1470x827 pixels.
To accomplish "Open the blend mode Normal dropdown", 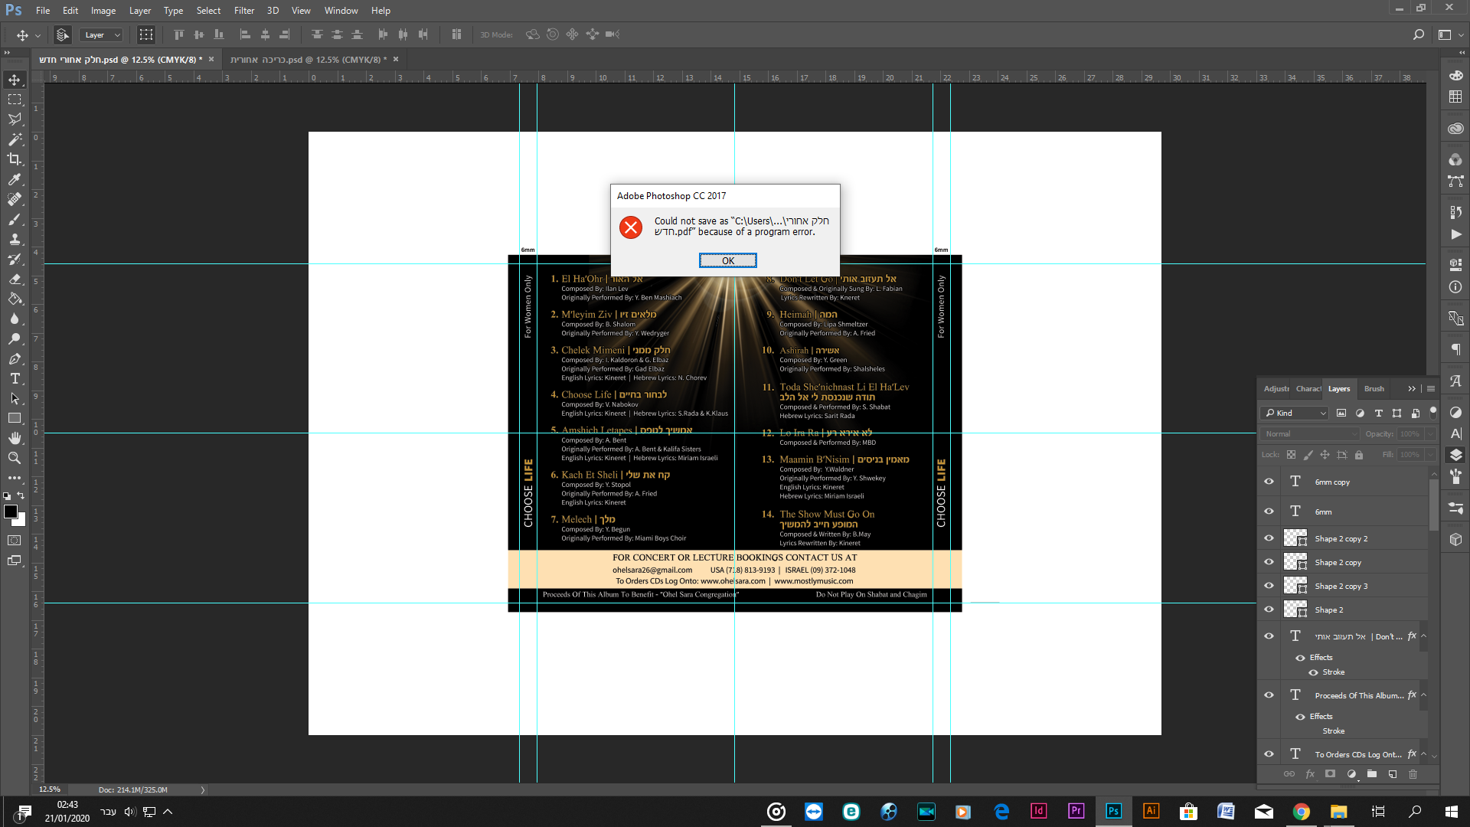I will tap(1309, 433).
